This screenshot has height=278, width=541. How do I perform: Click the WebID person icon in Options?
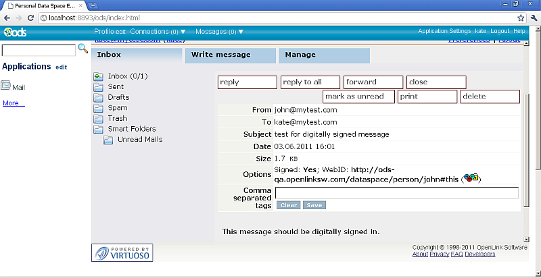tap(471, 178)
